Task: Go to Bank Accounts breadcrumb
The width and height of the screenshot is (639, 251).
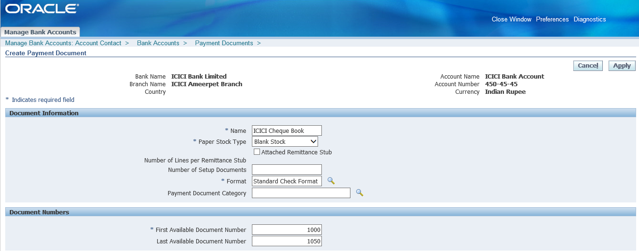Action: click(x=158, y=43)
